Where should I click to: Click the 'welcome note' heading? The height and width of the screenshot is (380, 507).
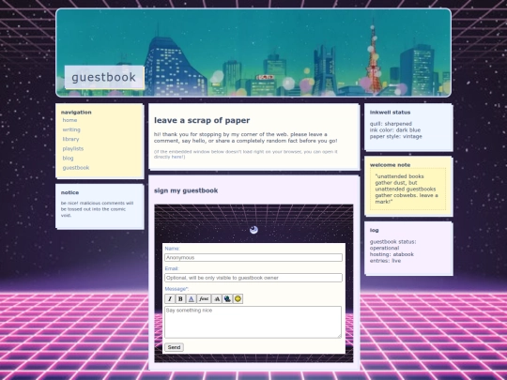click(x=390, y=165)
